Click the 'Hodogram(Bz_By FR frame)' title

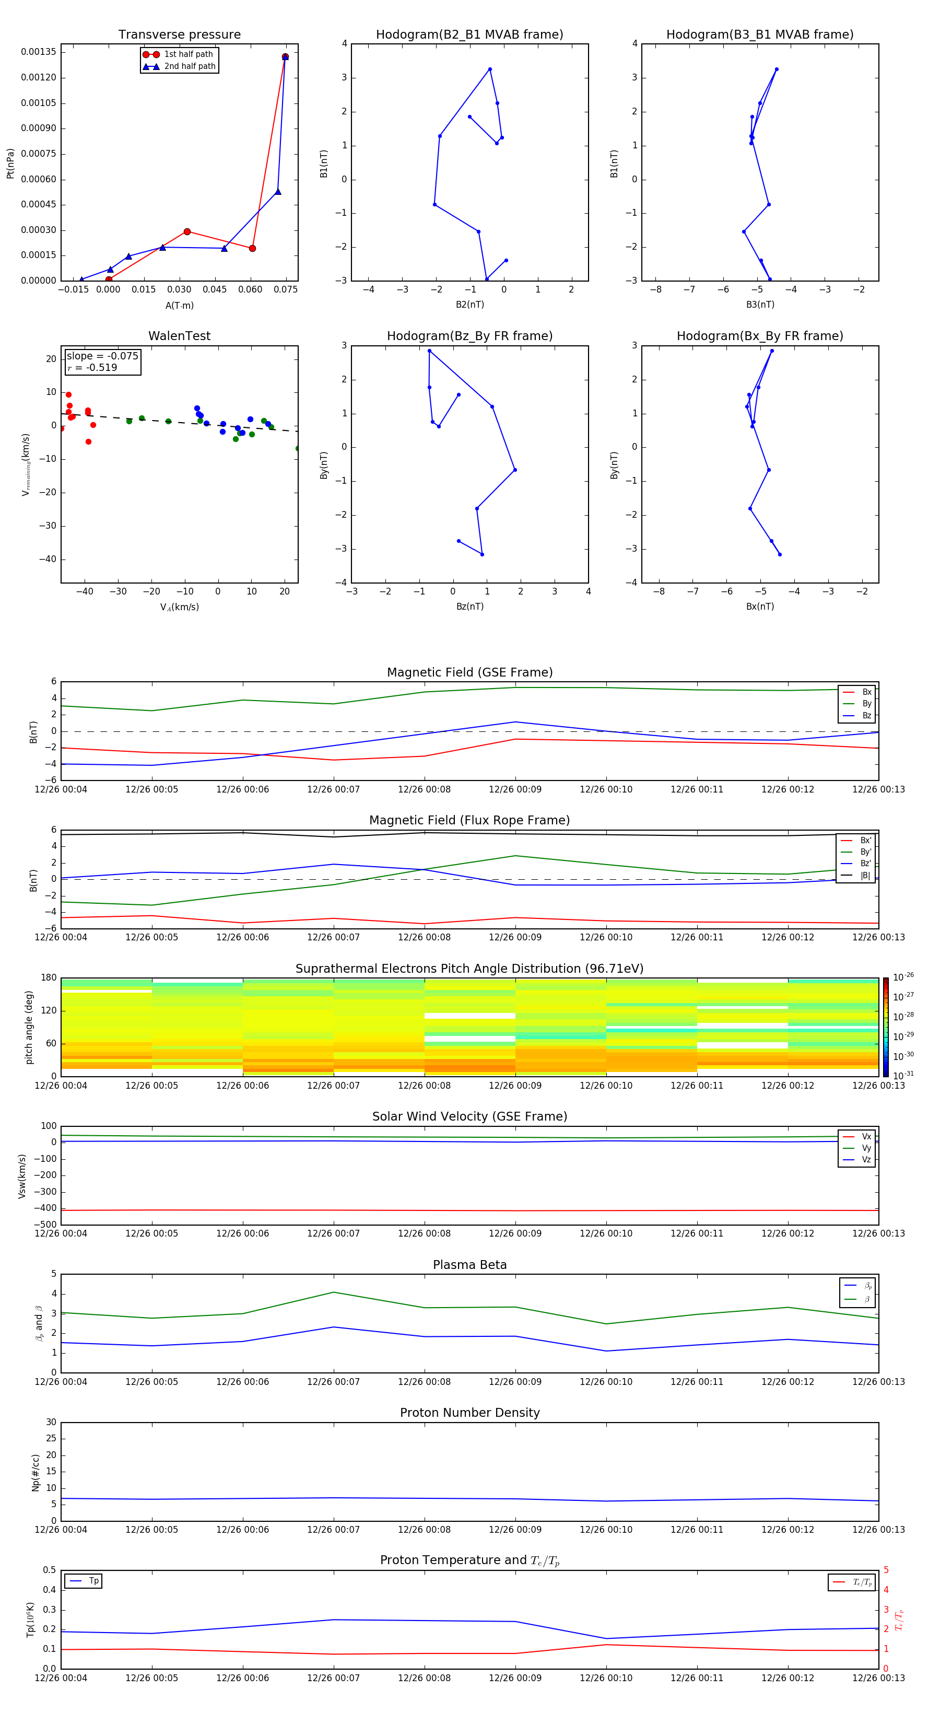pyautogui.click(x=469, y=336)
